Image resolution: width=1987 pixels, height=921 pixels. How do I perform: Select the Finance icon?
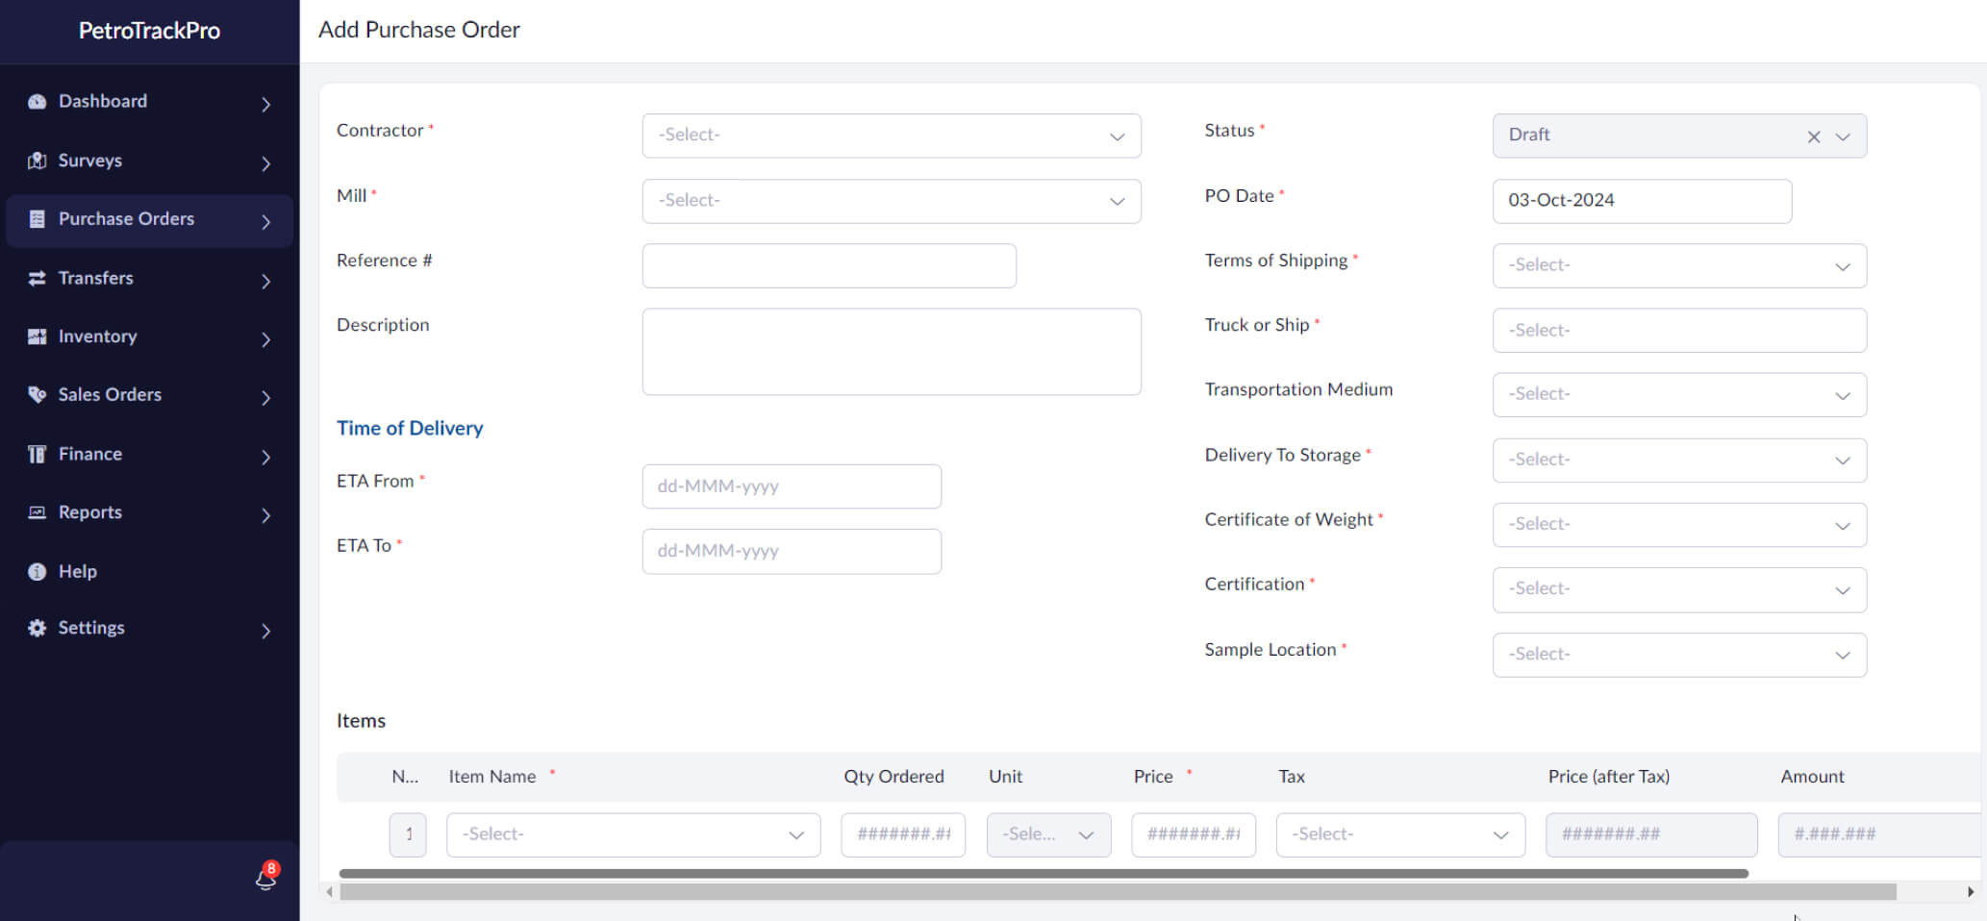(36, 454)
